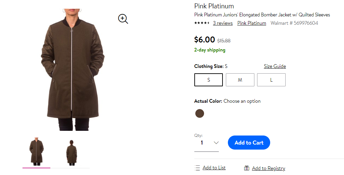Open the Size Guide link
Viewport: 344px width, 175px height.
point(275,66)
